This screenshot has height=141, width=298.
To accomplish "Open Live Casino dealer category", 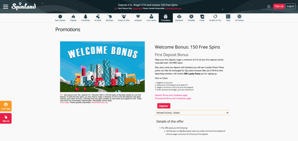I will 151,18.
